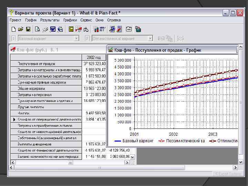Open an existing project file
This screenshot has height=186, width=248.
[x=21, y=29]
